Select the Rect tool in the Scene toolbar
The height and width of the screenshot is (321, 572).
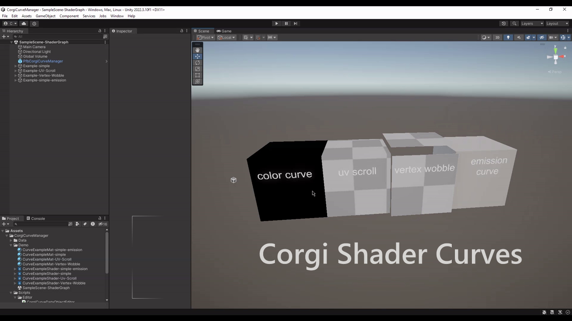click(x=198, y=75)
